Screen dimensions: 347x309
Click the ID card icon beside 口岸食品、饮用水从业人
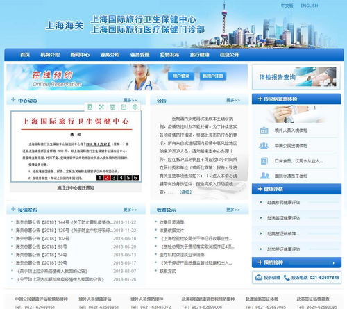pyautogui.click(x=264, y=161)
